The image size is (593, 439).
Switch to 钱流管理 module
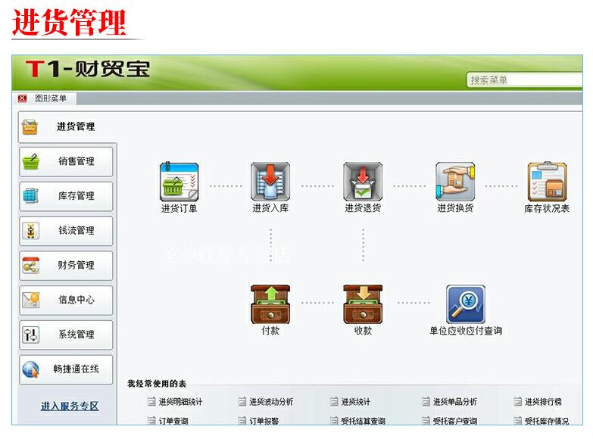coord(66,231)
